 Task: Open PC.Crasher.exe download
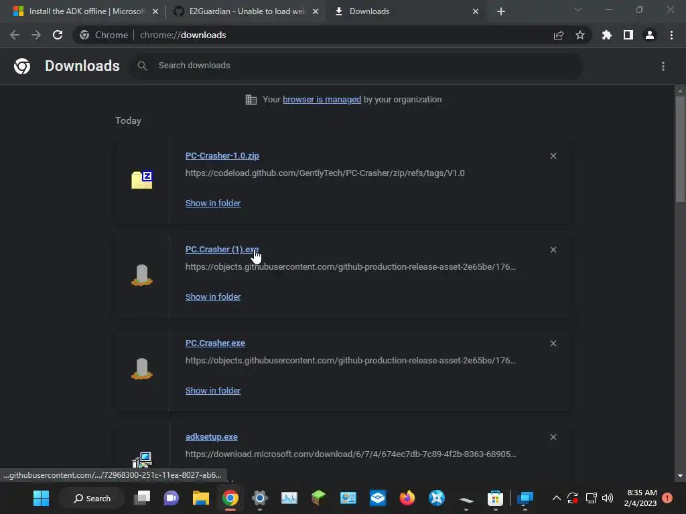click(x=215, y=343)
